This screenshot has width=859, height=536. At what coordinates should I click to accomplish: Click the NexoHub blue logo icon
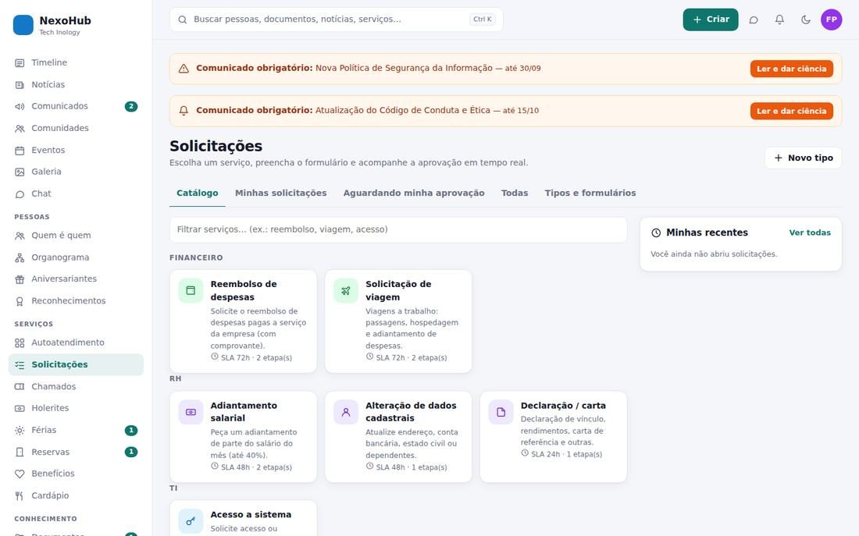(x=23, y=25)
